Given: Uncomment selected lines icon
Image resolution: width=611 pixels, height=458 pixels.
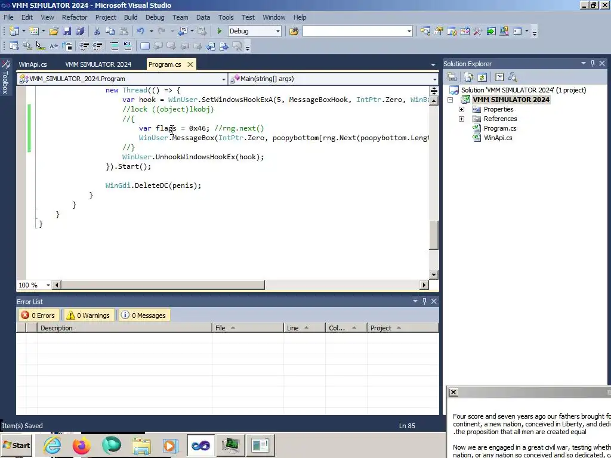Looking at the screenshot, I should click(x=128, y=47).
